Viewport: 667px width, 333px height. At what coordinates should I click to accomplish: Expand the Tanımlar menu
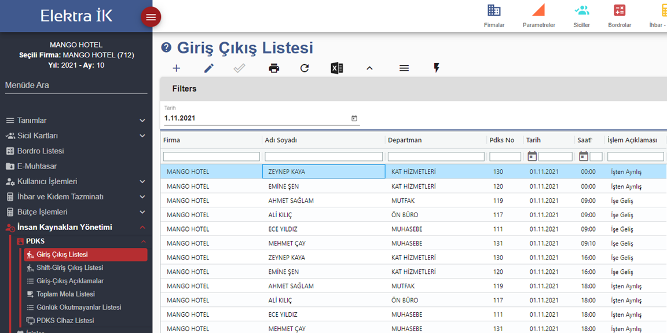click(x=76, y=120)
